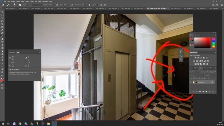Hide the Background layer with the eye
Image resolution: width=224 pixels, height=126 pixels.
191,82
